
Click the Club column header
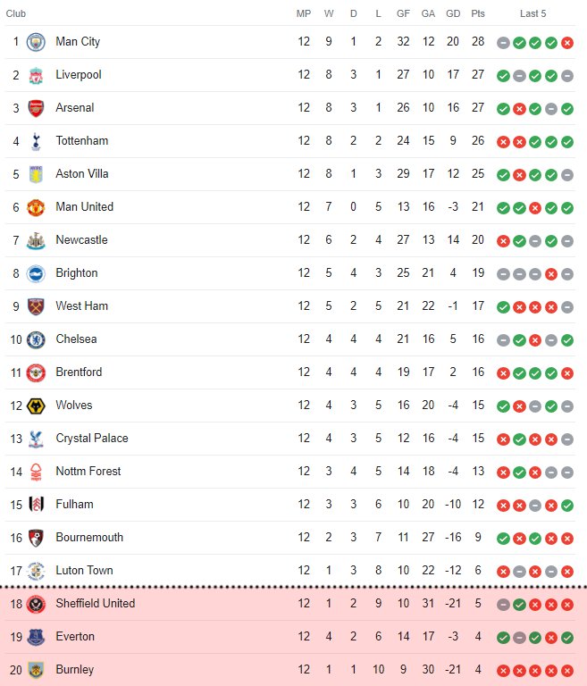pos(16,13)
